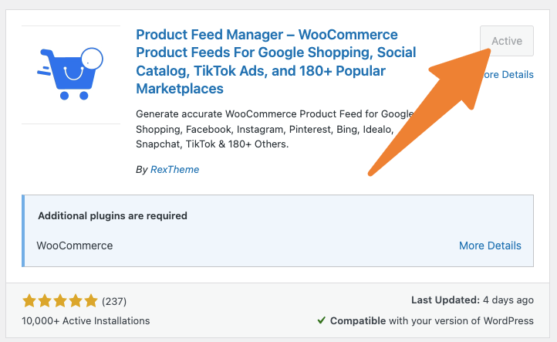The image size is (557, 342).
Task: Select the WooCommerce required plugin name
Action: coord(75,245)
